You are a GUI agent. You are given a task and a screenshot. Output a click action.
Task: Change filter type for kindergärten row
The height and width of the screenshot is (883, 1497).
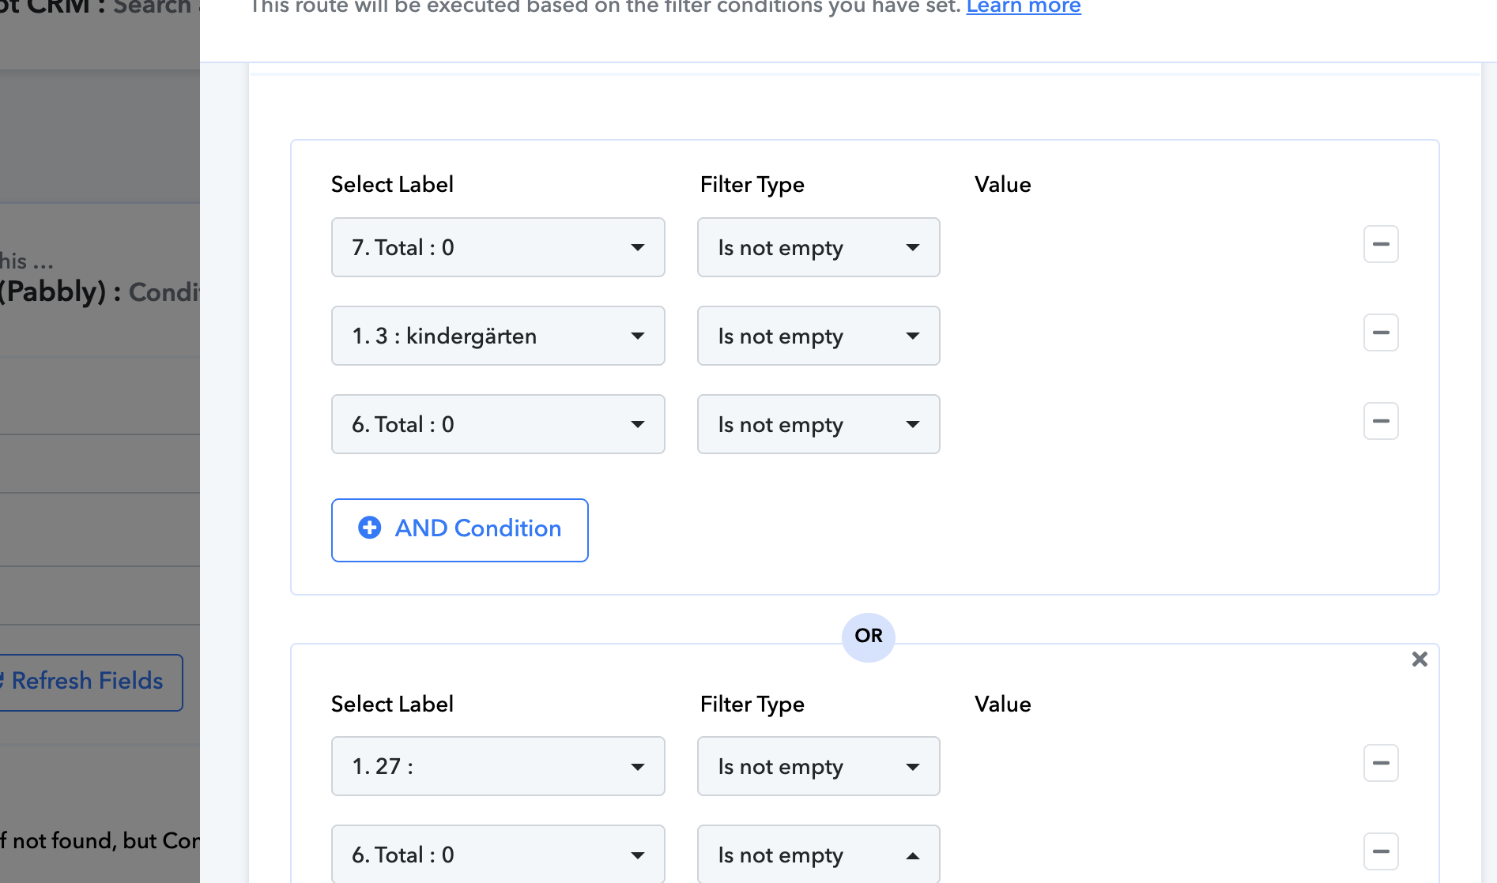pos(818,336)
